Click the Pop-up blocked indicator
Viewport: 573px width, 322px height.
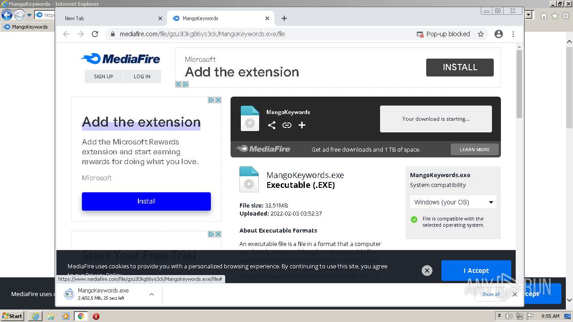[443, 34]
